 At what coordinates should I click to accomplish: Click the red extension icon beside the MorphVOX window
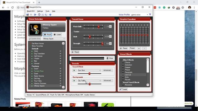155,7
